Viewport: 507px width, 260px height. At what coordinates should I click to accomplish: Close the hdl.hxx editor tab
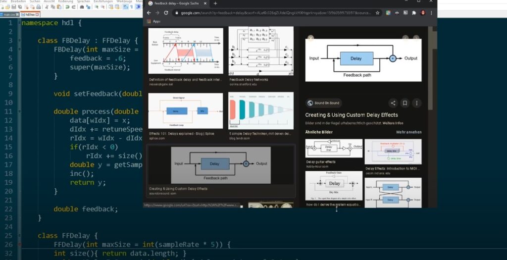click(37, 14)
